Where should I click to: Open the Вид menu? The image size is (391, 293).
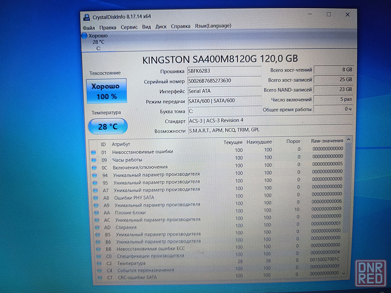coord(146,27)
